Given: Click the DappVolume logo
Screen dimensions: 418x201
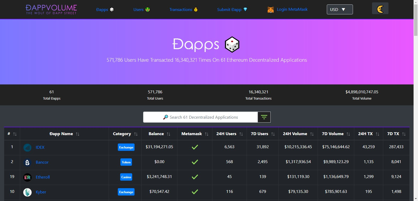Looking at the screenshot, I should coord(51,9).
